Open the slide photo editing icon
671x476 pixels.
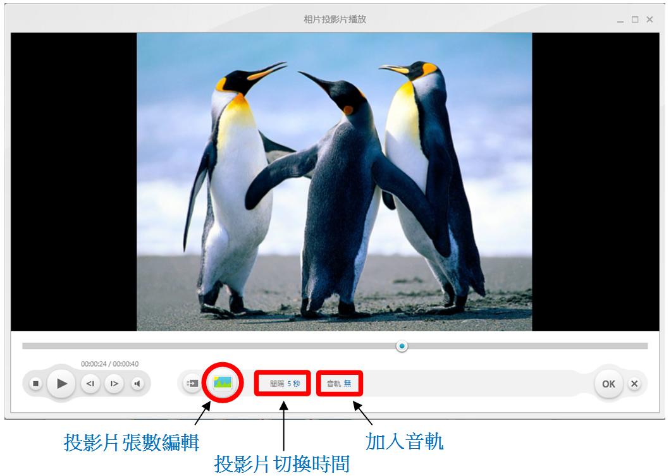click(223, 382)
